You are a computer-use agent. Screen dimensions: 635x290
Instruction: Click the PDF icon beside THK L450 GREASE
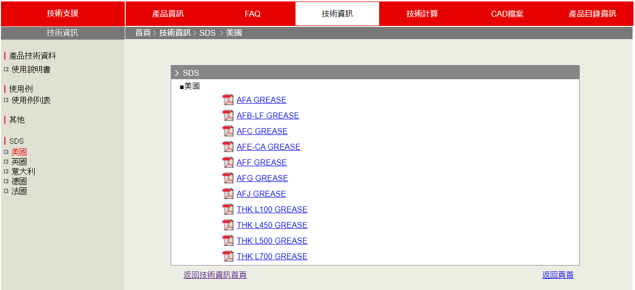(228, 225)
